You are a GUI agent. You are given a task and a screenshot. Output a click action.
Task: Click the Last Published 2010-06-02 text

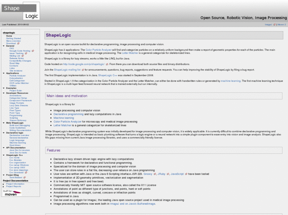[15, 24]
